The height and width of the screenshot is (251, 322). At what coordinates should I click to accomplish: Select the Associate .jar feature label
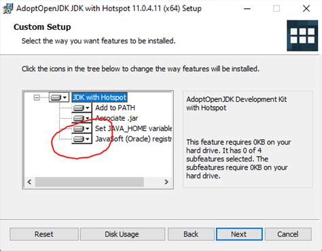[117, 118]
